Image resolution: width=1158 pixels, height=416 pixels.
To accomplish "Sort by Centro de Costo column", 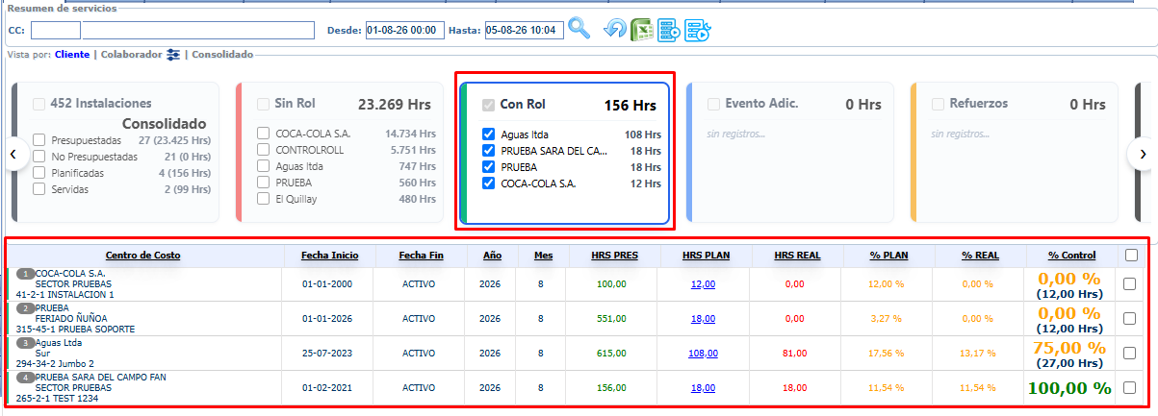I will tap(142, 256).
